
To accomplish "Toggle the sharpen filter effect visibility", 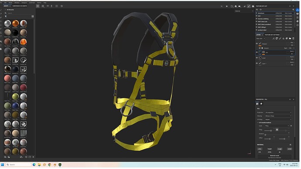I will (x=260, y=48).
